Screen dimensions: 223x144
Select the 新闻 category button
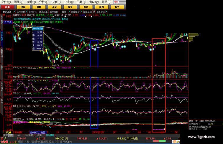pyautogui.click(x=101, y=7)
